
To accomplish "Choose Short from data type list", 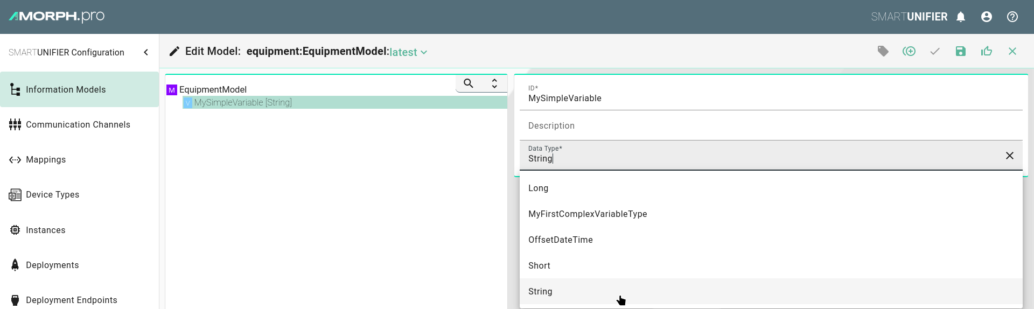I will pyautogui.click(x=771, y=265).
